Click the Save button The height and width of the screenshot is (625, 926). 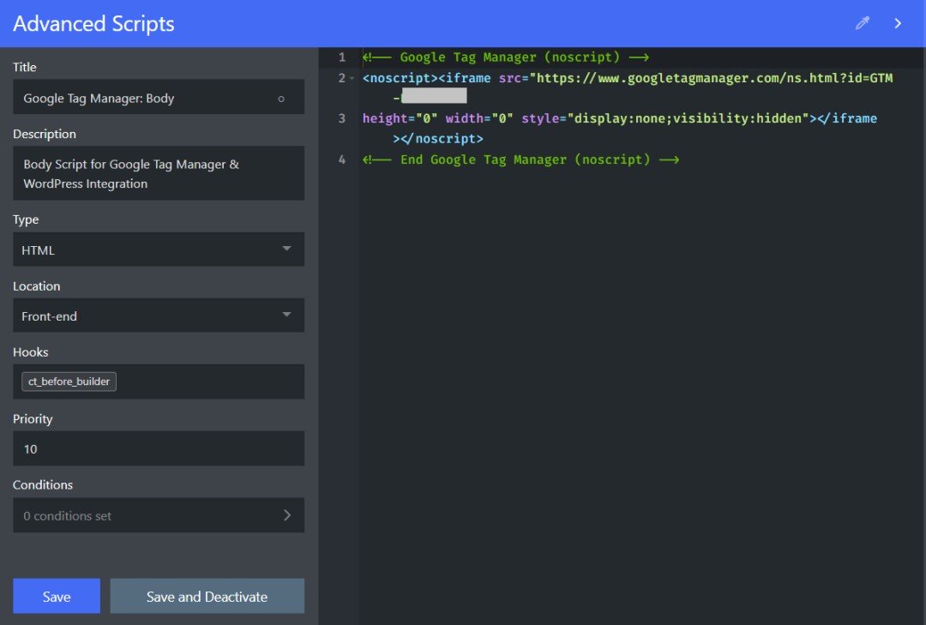pyautogui.click(x=57, y=596)
